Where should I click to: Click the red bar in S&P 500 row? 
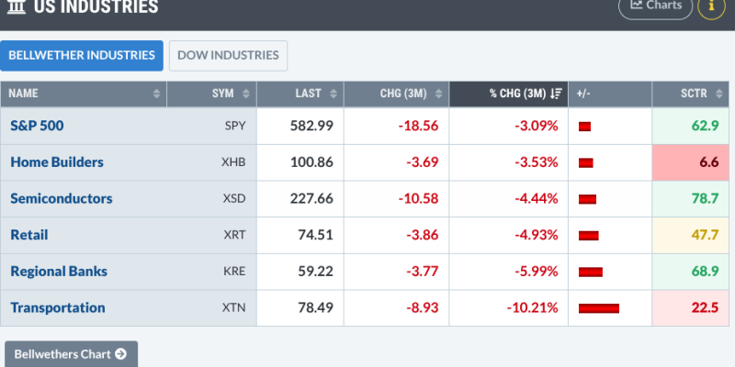pyautogui.click(x=584, y=127)
